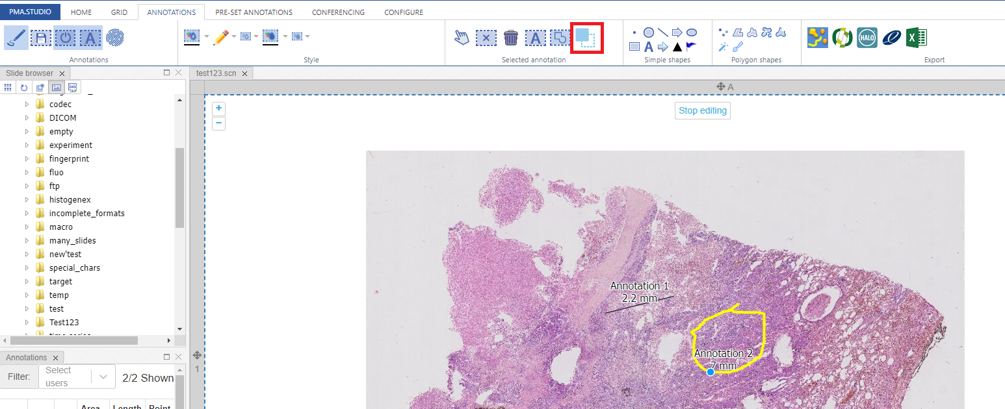Select the black triangle simple shape
This screenshot has height=409, width=1005.
click(677, 47)
